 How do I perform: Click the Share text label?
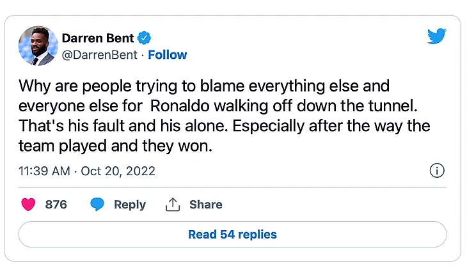[206, 205]
